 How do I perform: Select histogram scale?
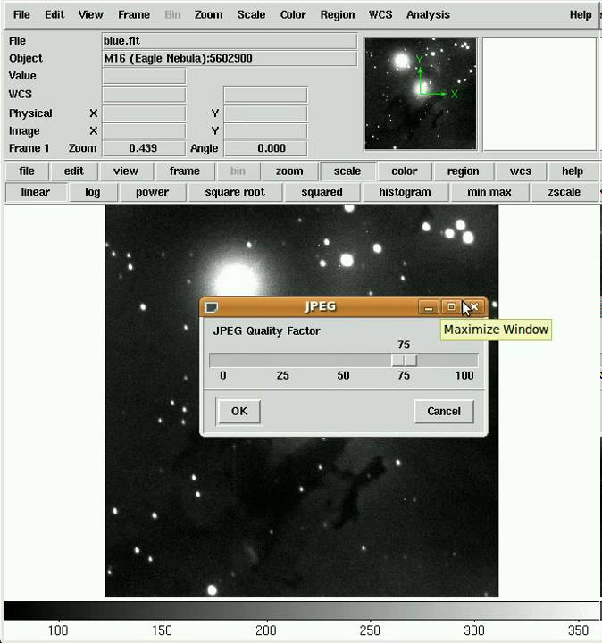coord(405,192)
